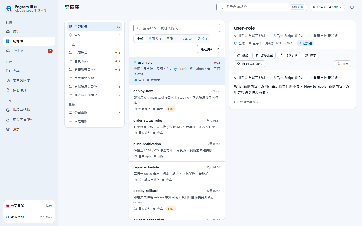Open 專案 under 管理 in left sidebar

tap(29, 71)
